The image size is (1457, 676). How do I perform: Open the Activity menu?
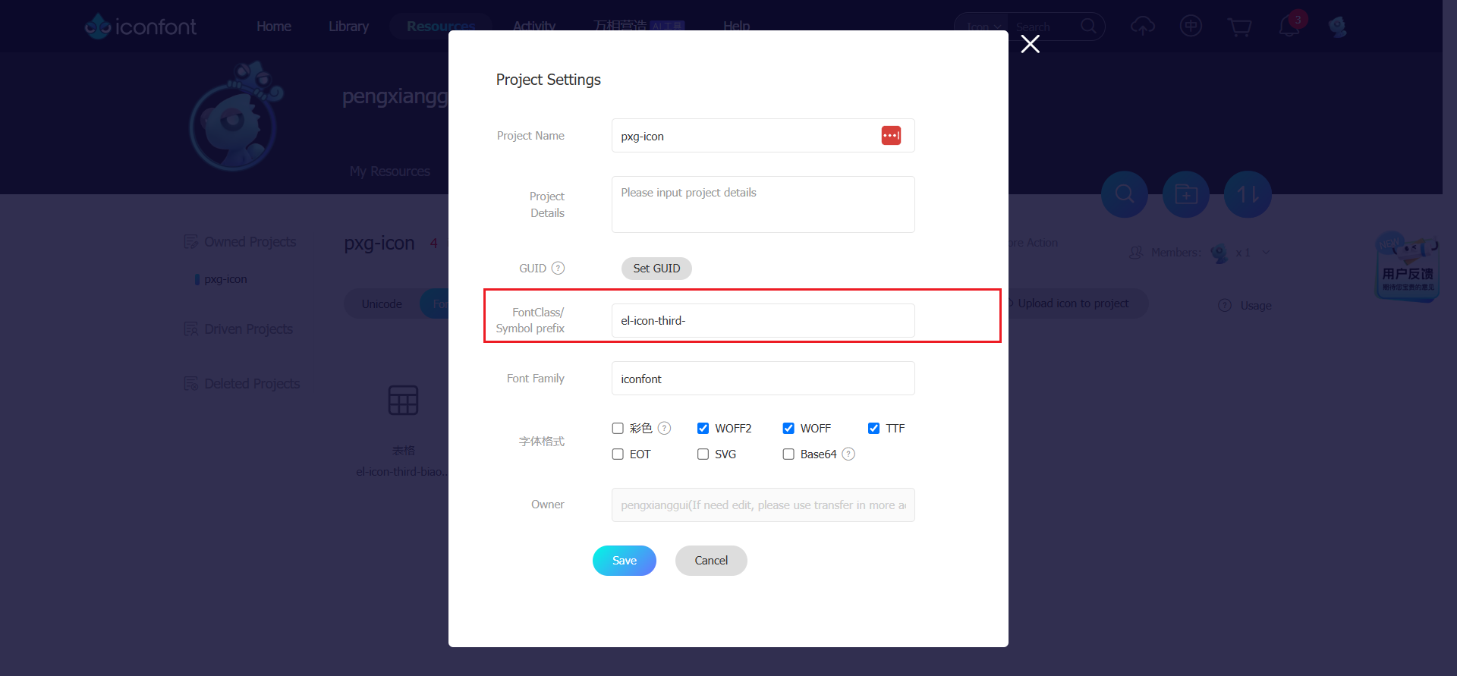(x=534, y=27)
